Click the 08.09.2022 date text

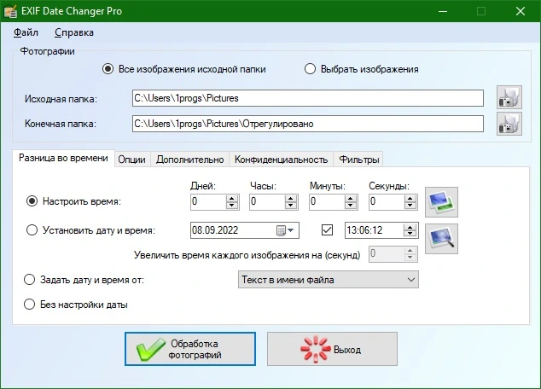pyautogui.click(x=215, y=230)
